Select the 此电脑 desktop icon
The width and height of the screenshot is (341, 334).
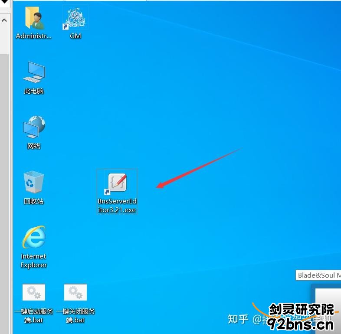coord(34,72)
